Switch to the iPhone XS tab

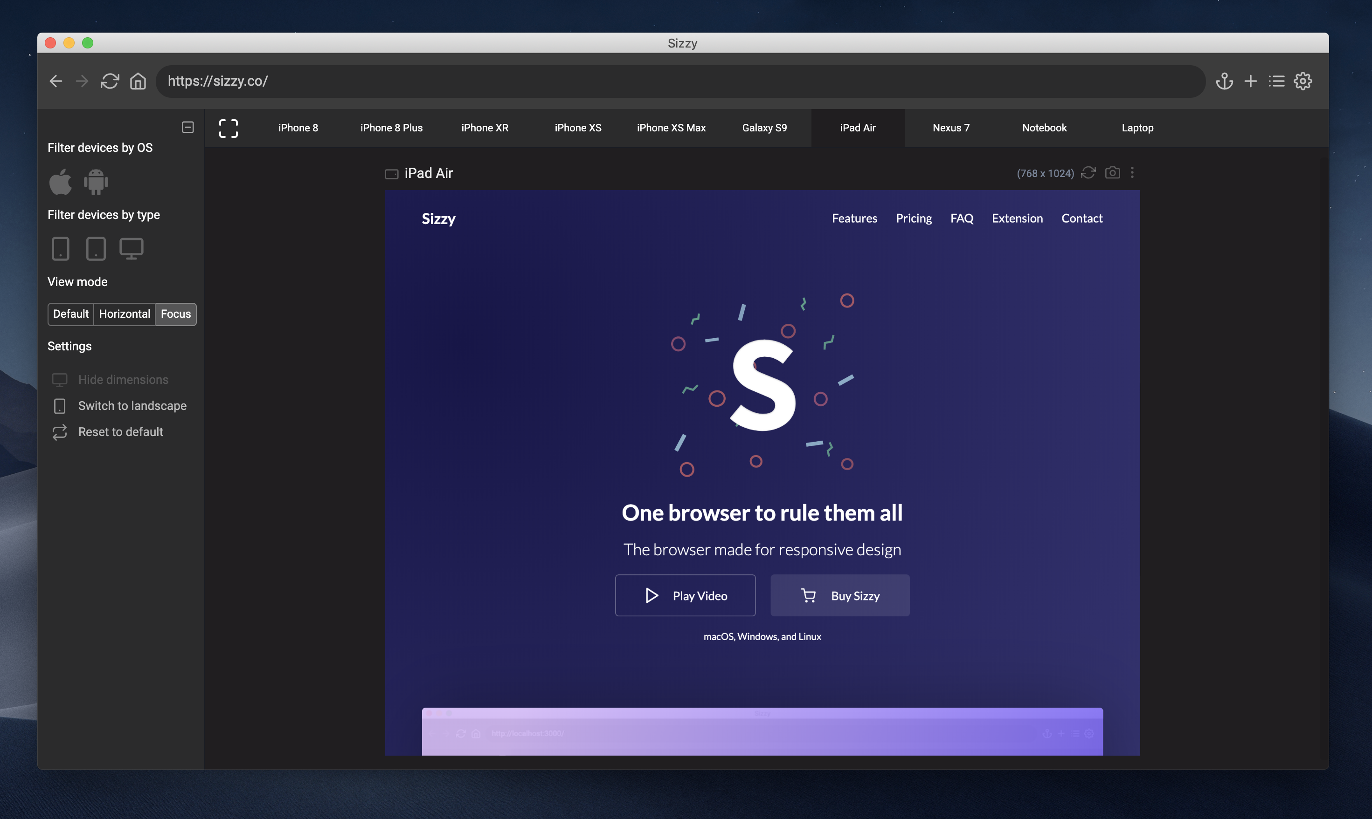(x=578, y=128)
